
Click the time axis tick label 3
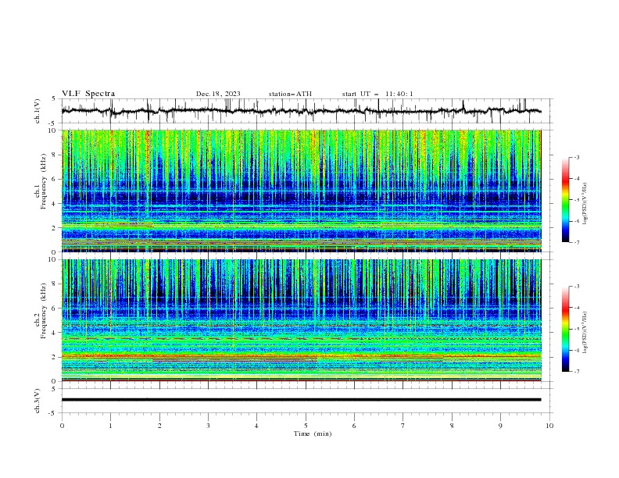point(208,426)
